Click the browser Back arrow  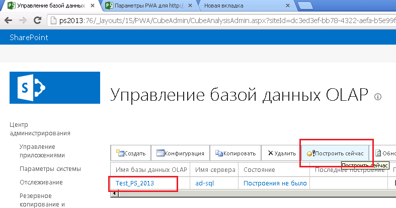9,21
